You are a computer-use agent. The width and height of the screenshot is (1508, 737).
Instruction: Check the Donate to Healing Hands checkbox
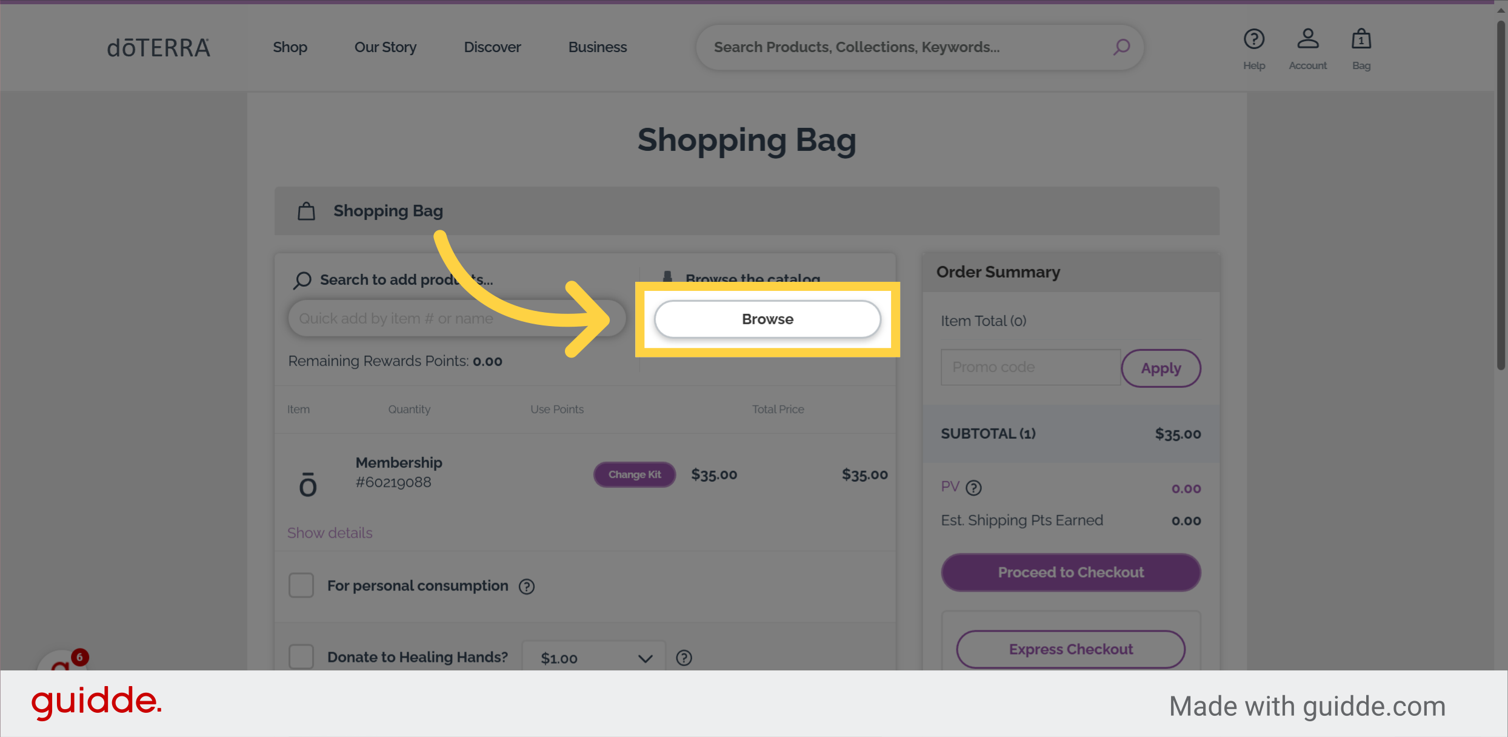point(301,656)
